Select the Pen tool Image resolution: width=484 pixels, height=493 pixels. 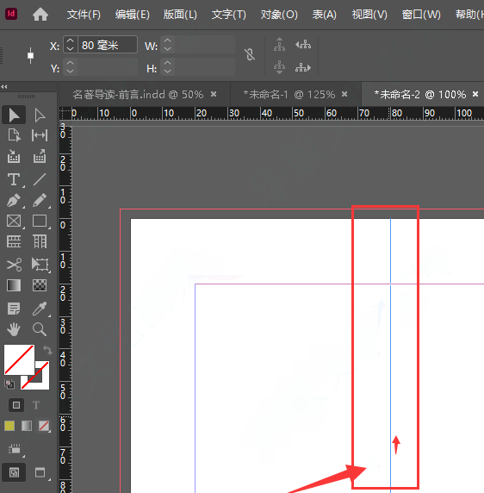[14, 200]
